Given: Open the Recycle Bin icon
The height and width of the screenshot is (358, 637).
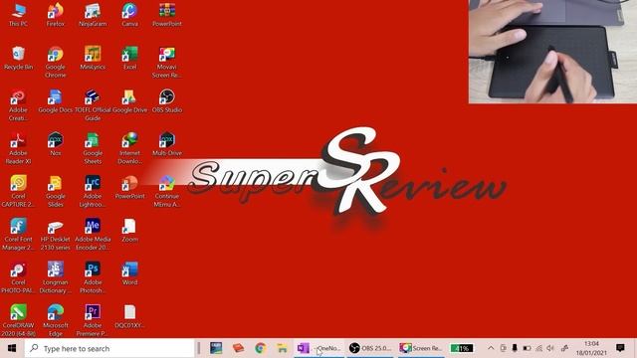Looking at the screenshot, I should tap(18, 58).
